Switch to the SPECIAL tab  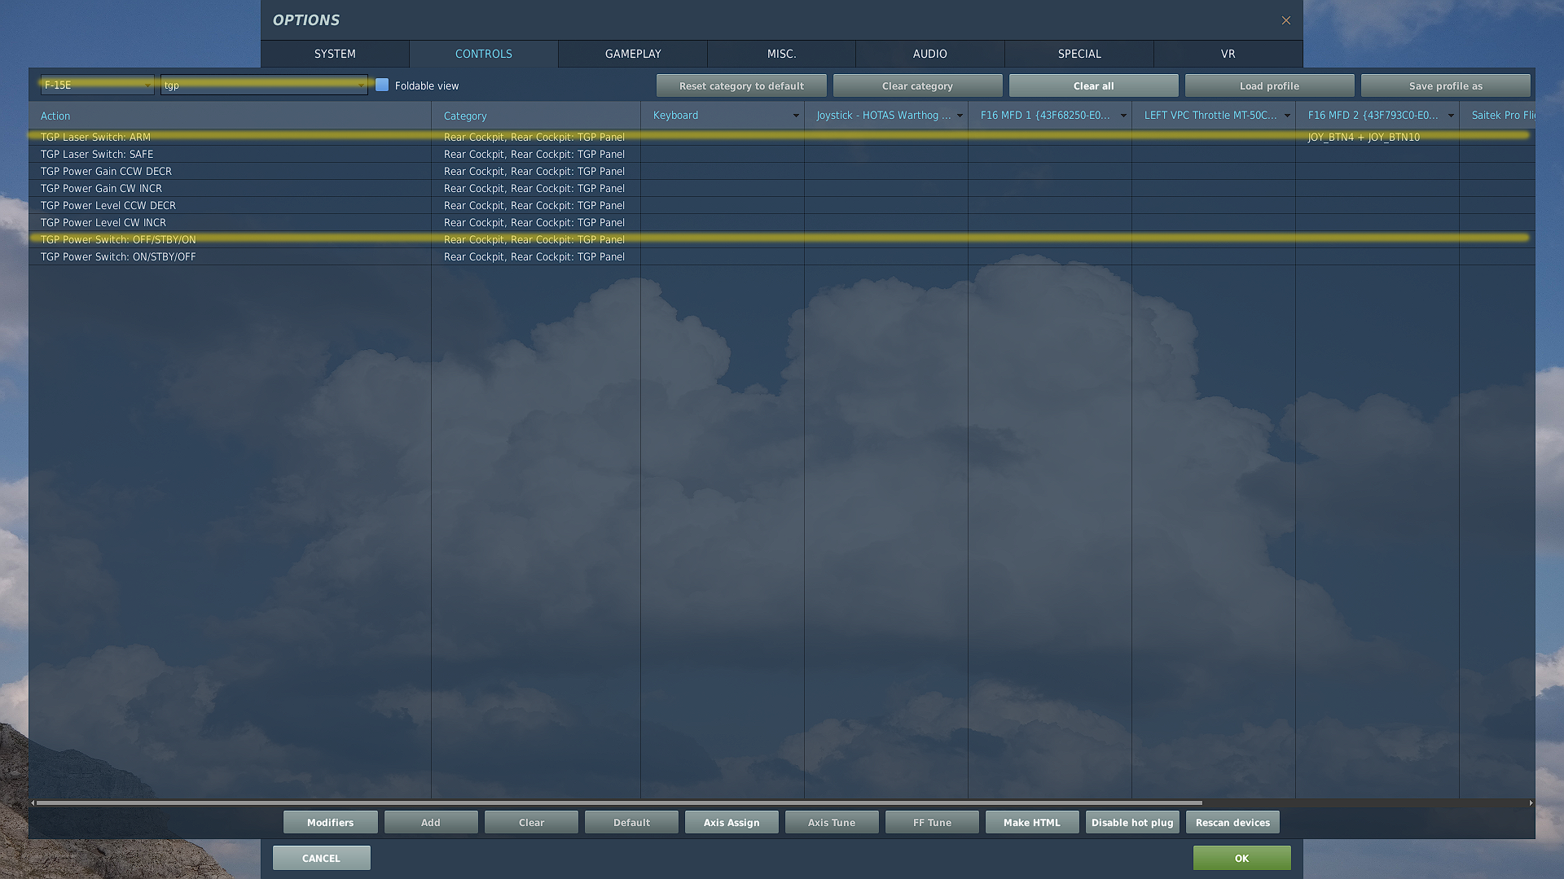point(1079,54)
